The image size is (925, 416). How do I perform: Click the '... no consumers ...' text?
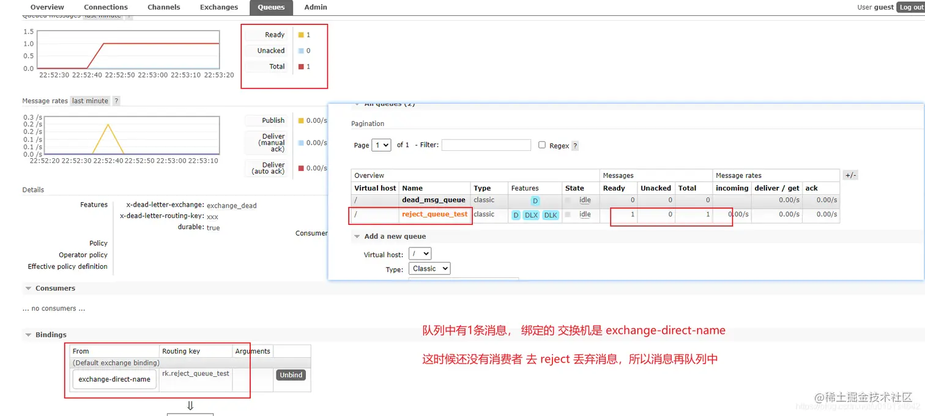click(54, 308)
